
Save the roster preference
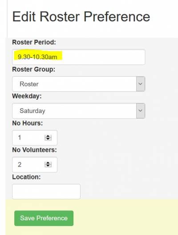(44, 218)
